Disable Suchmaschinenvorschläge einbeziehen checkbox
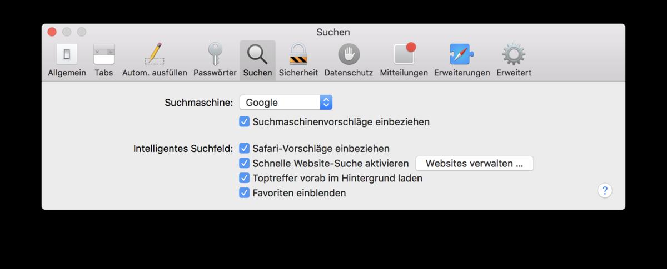This screenshot has width=667, height=269. coord(244,121)
